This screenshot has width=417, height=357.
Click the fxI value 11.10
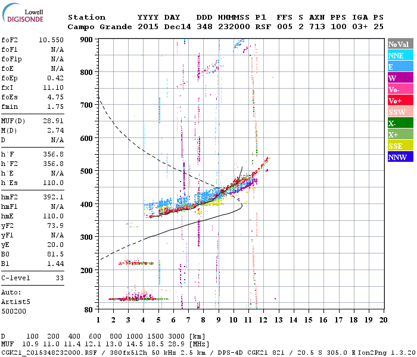pyautogui.click(x=53, y=87)
